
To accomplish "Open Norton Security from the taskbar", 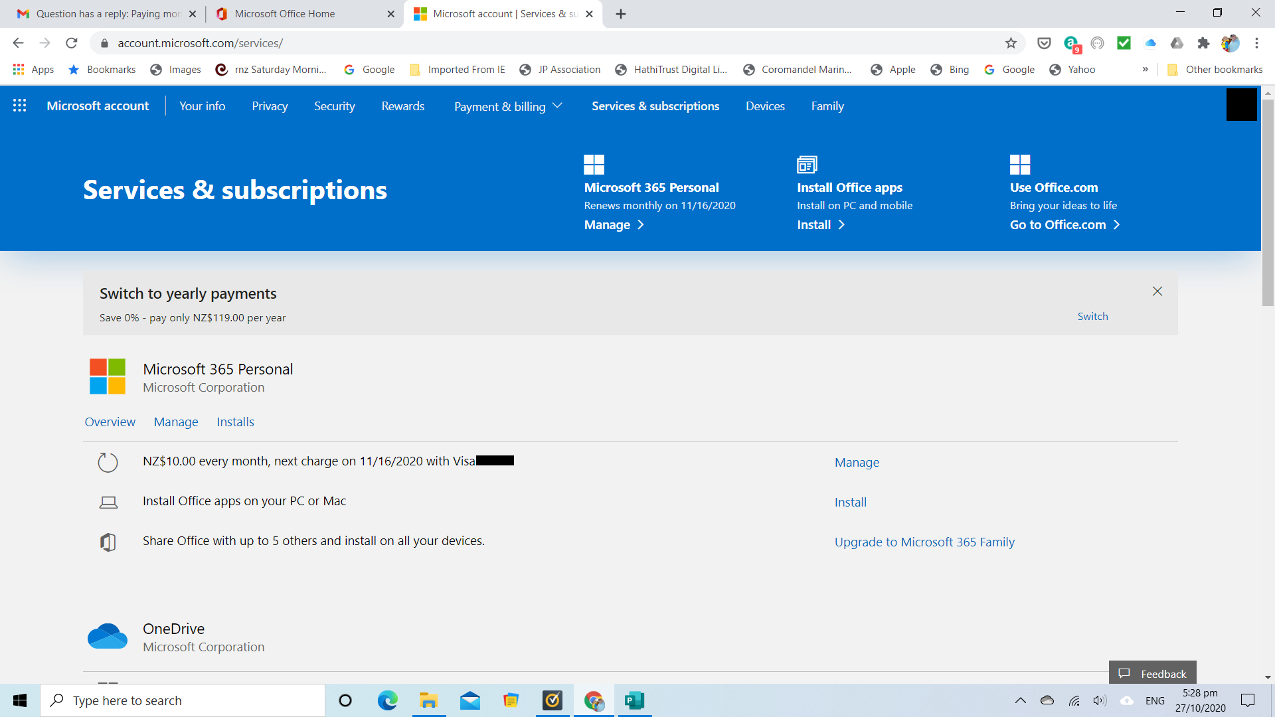I will (552, 700).
